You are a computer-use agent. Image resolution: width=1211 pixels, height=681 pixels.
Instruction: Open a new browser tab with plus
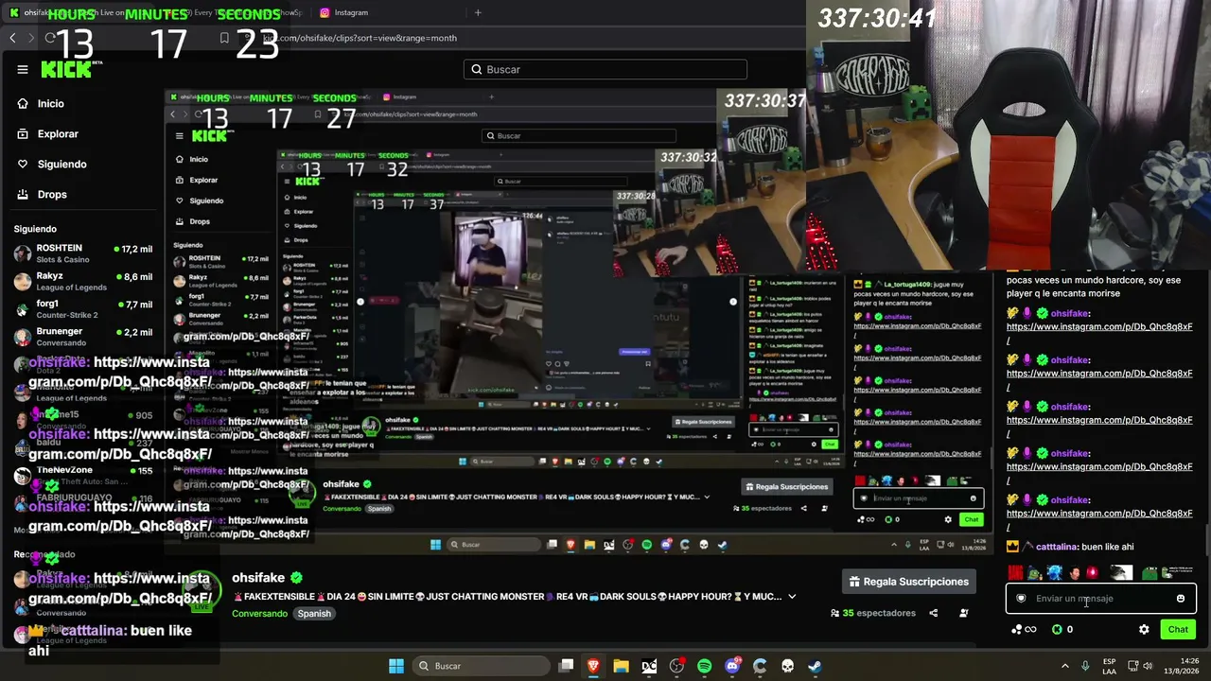[x=478, y=12]
